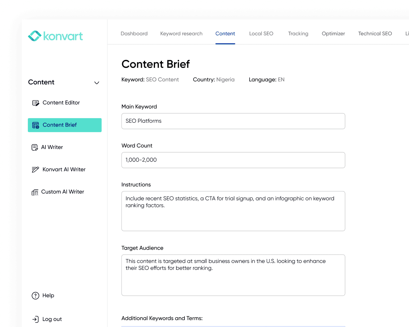Click inside the Instructions text area
409x327 pixels.
pyautogui.click(x=233, y=211)
